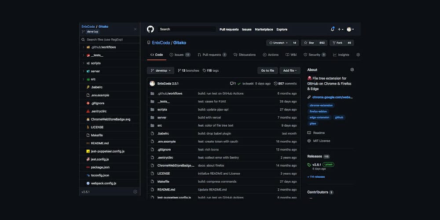View 115 tags link
Viewport: 440px width, 220px height.
(210, 71)
